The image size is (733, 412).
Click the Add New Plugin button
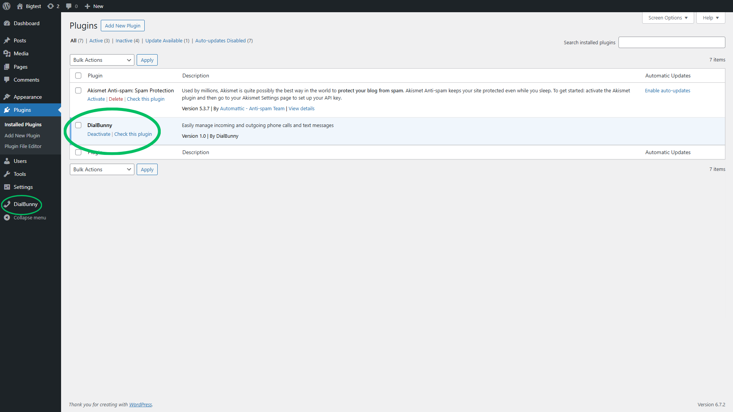(123, 25)
